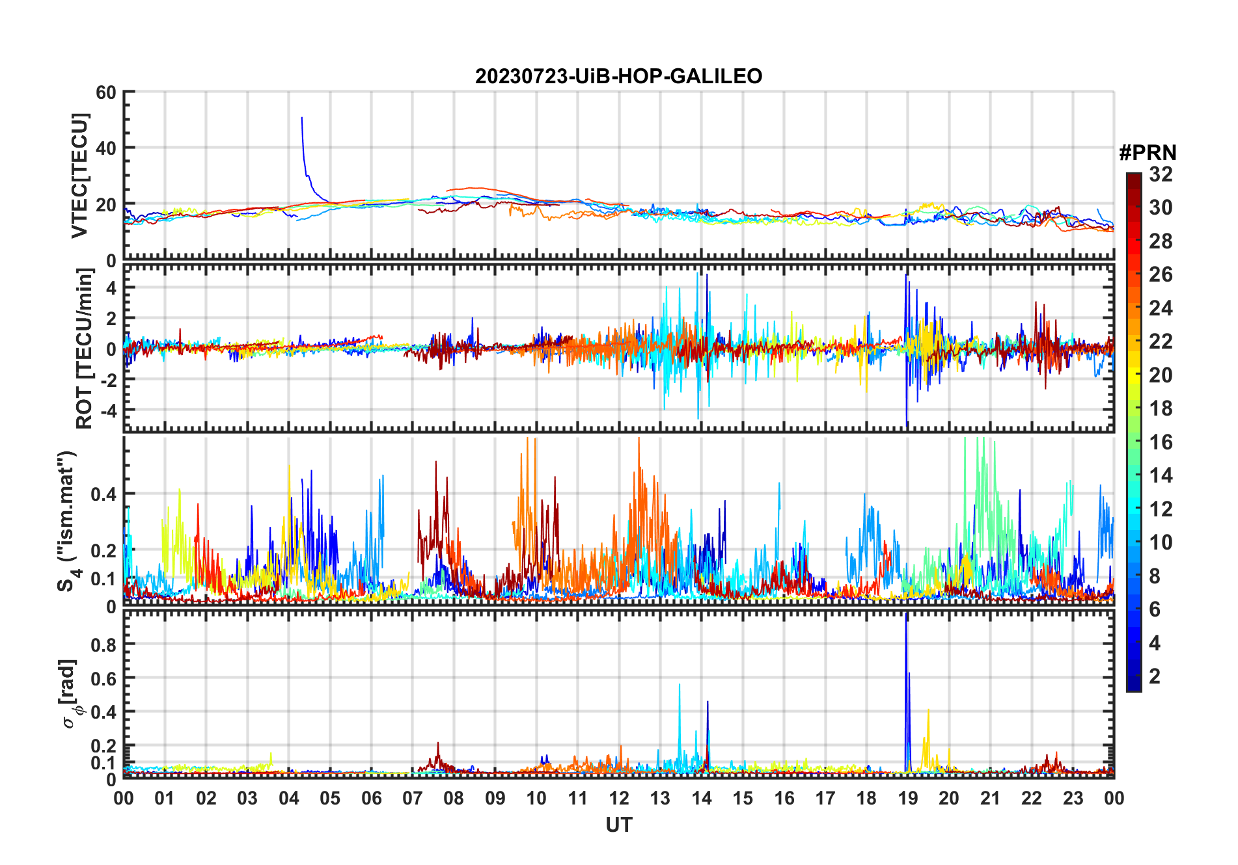Click x-axis hour label 07
1238x865 pixels.
[x=413, y=799]
